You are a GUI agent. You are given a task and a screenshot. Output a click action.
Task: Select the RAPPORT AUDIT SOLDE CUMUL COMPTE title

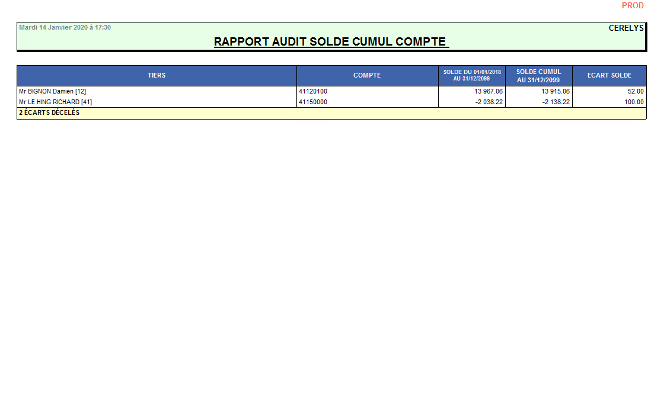point(331,42)
